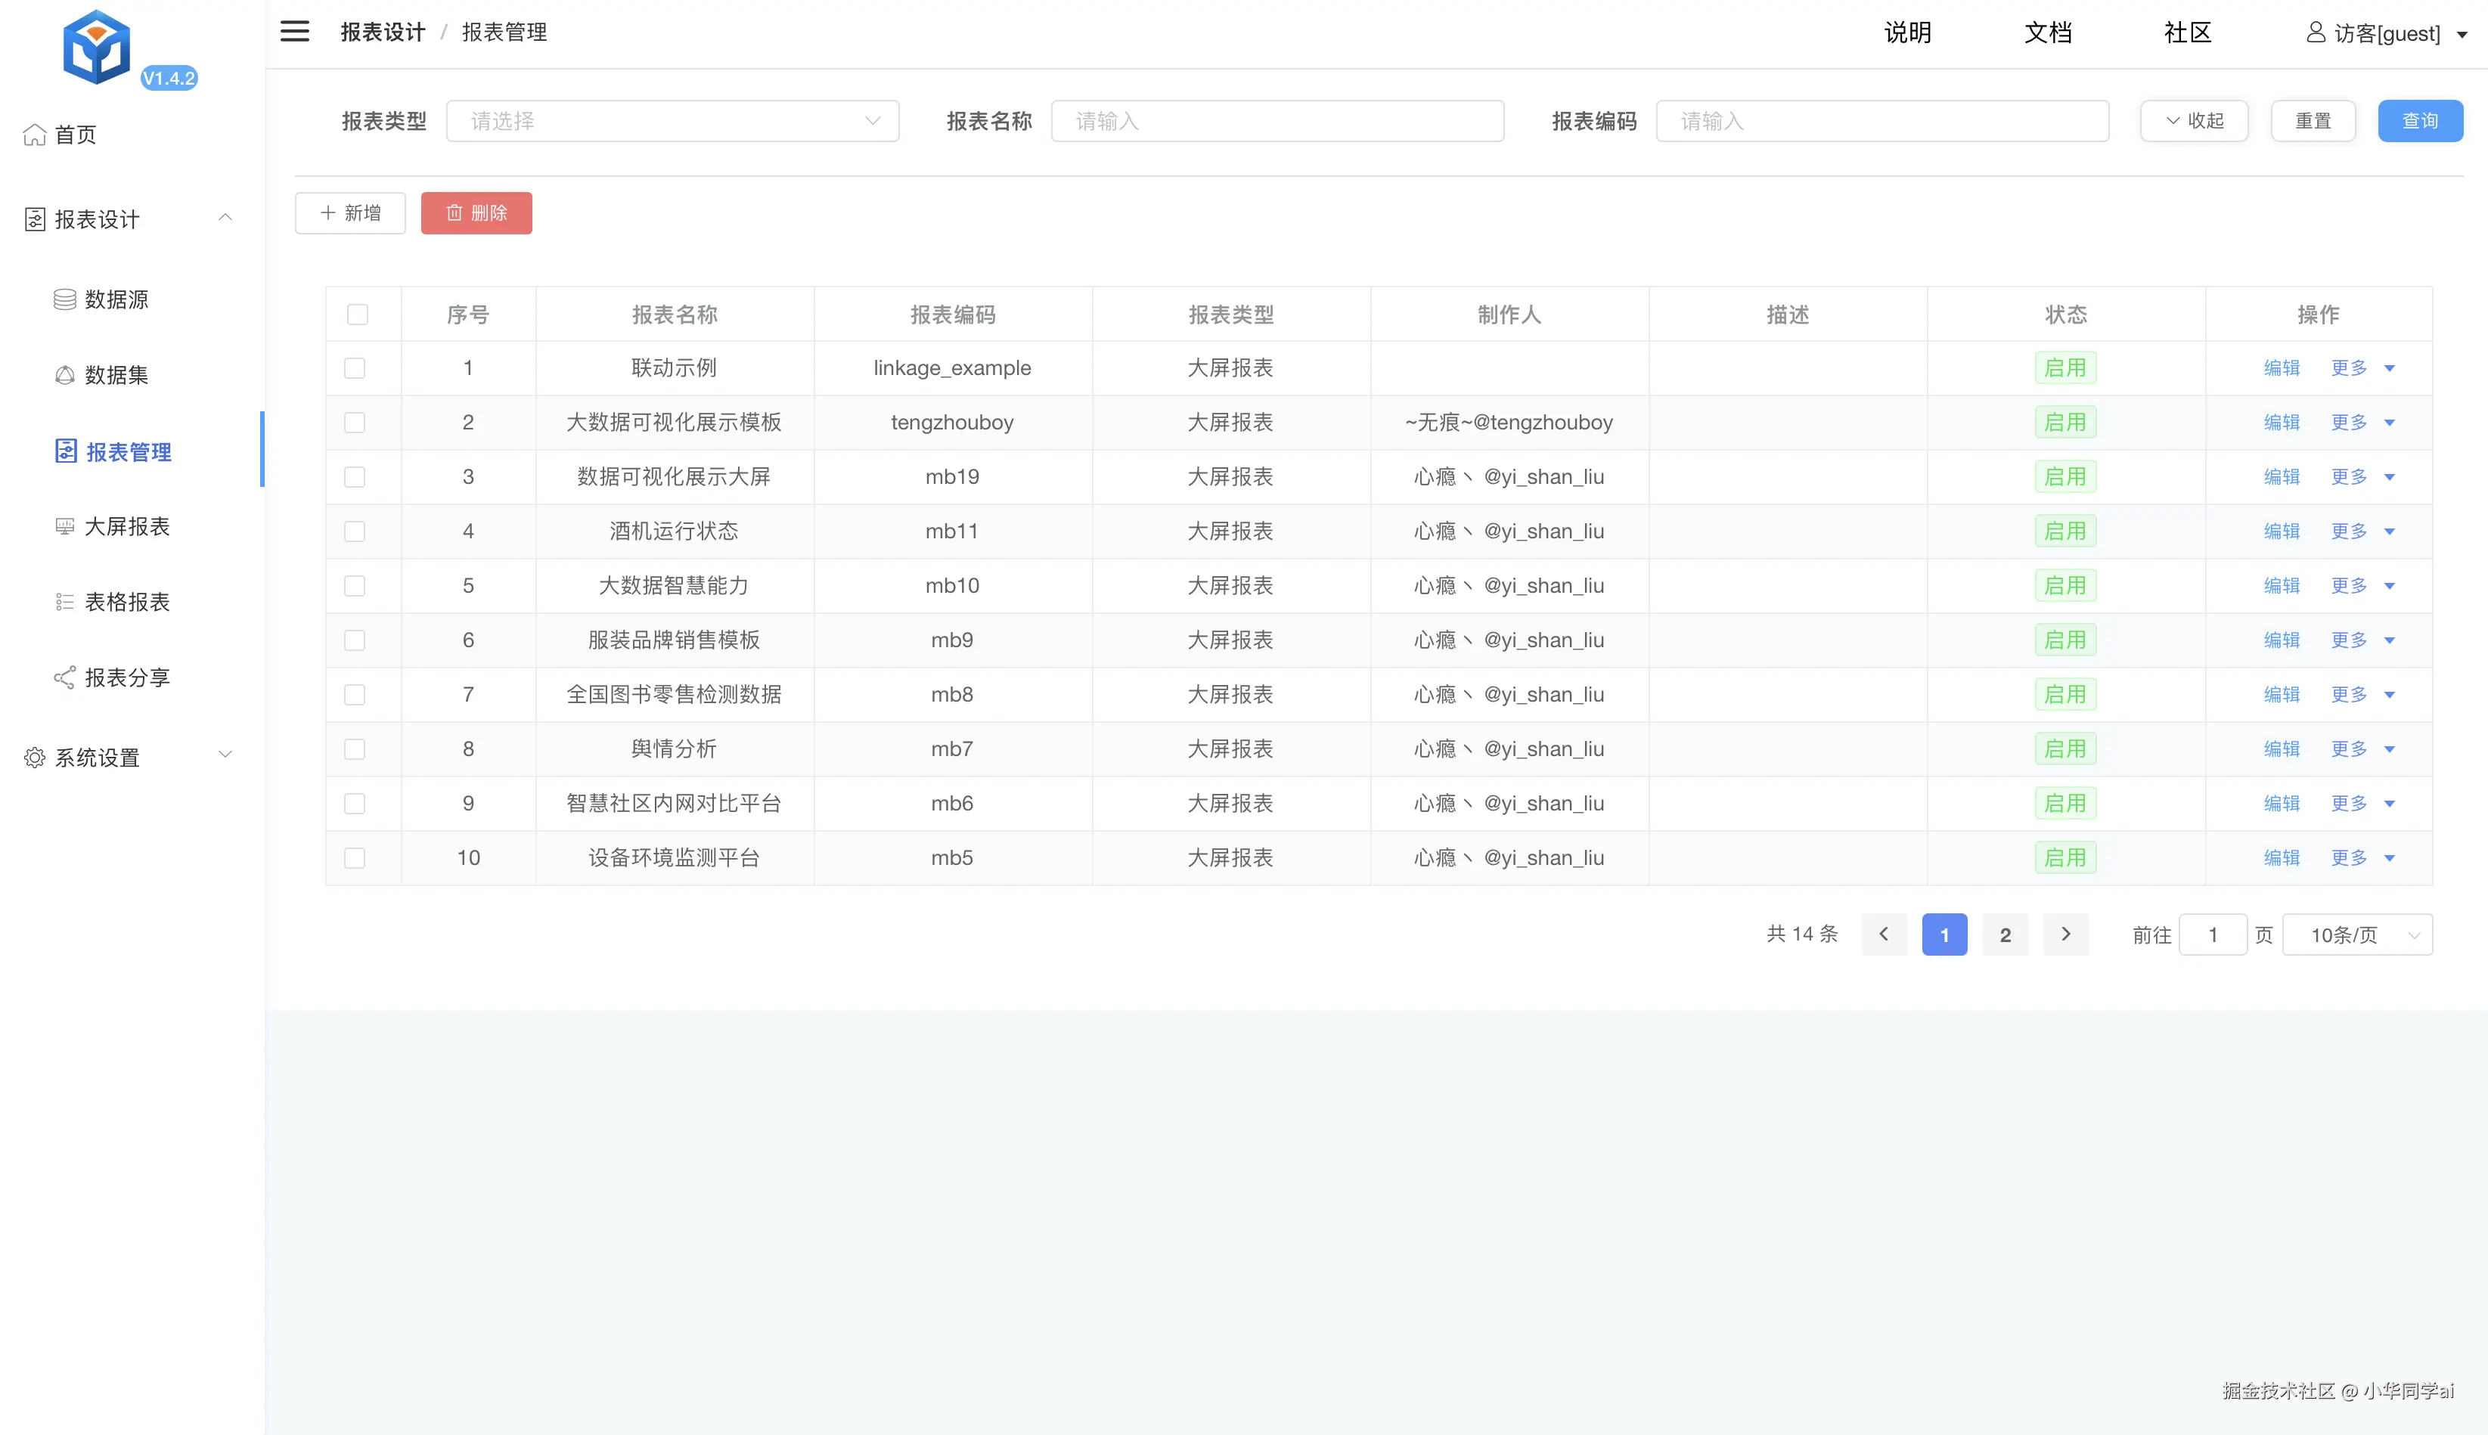2488x1435 pixels.
Task: Open 报表分享 menu item
Action: pyautogui.click(x=127, y=677)
